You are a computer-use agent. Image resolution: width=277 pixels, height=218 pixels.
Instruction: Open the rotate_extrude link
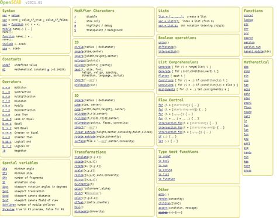click(x=85, y=137)
